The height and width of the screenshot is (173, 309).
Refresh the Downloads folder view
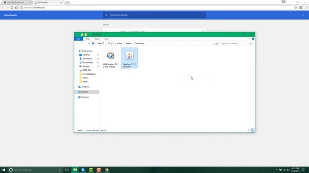[x=217, y=44]
